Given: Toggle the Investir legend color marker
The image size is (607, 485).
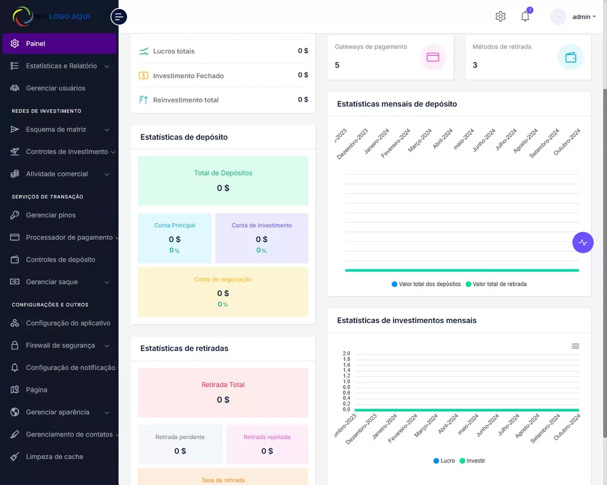Looking at the screenshot, I should click(x=462, y=461).
